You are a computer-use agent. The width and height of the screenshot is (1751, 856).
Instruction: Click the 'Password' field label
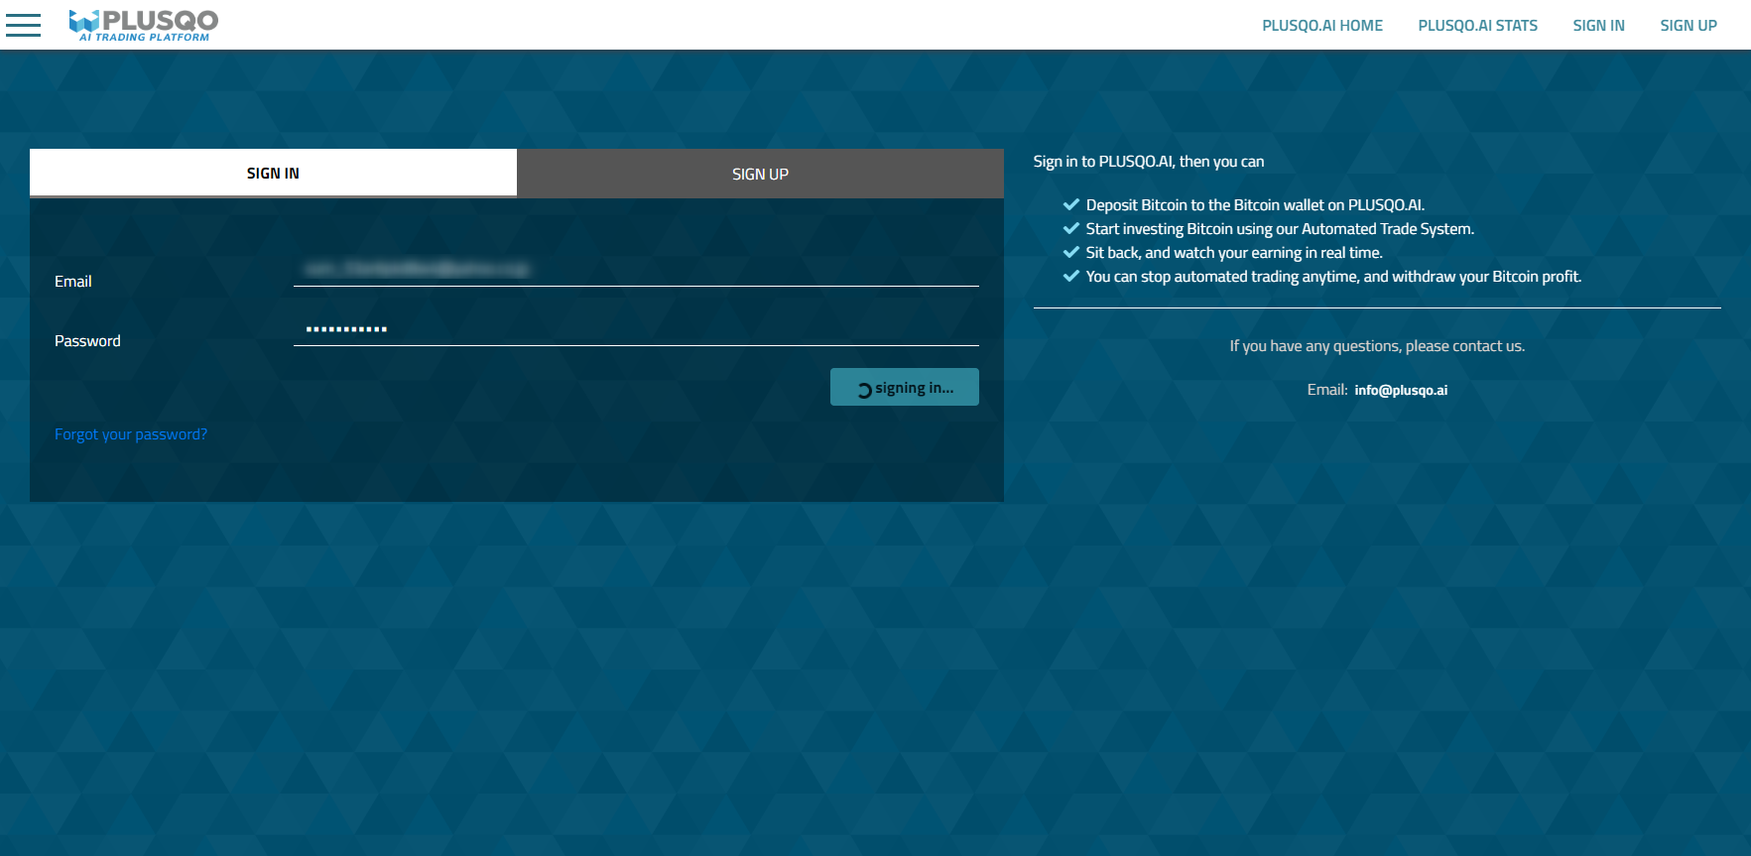(87, 341)
